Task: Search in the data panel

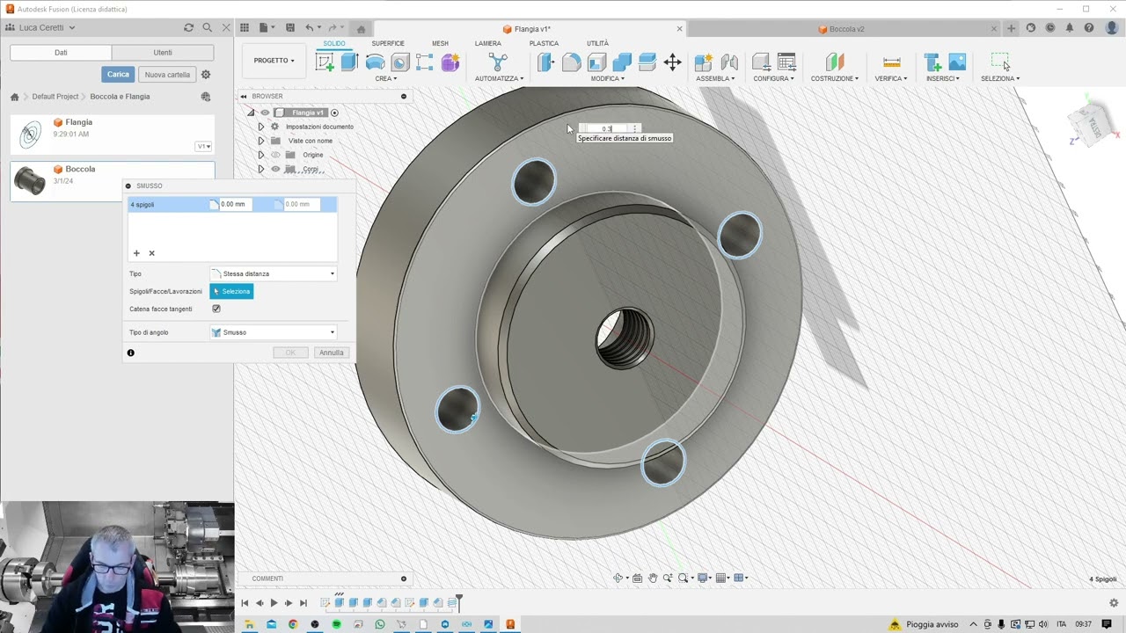Action: (x=207, y=28)
